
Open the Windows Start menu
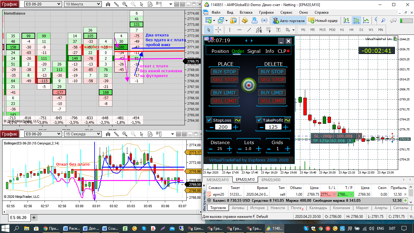pyautogui.click(x=5, y=228)
